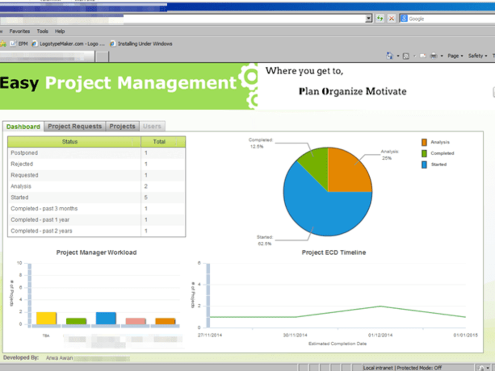Open the Page dropdown menu

coord(455,56)
